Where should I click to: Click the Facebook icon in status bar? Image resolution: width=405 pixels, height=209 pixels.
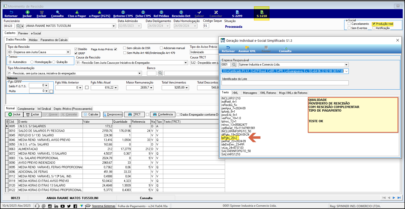pos(75,206)
